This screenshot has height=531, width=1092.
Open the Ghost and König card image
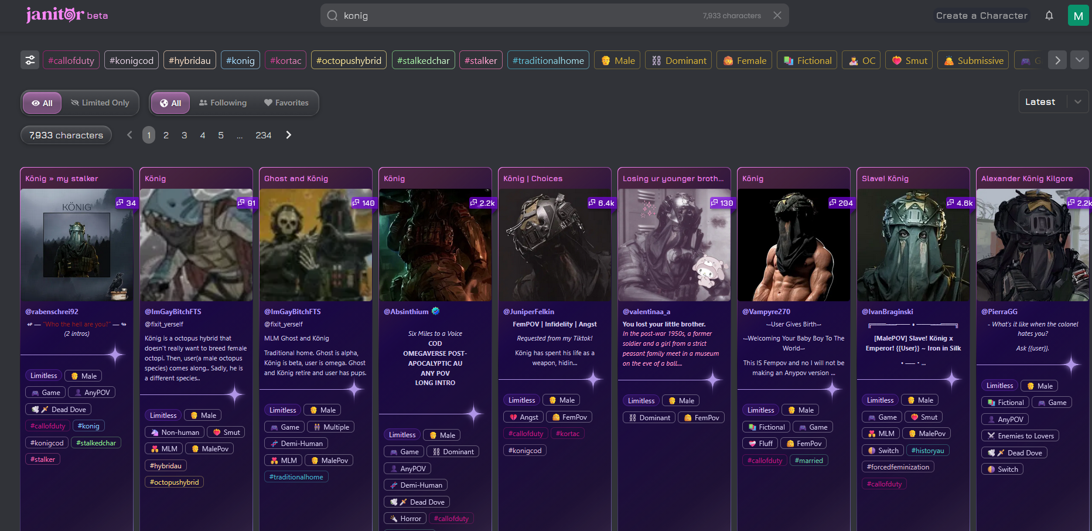pyautogui.click(x=316, y=245)
